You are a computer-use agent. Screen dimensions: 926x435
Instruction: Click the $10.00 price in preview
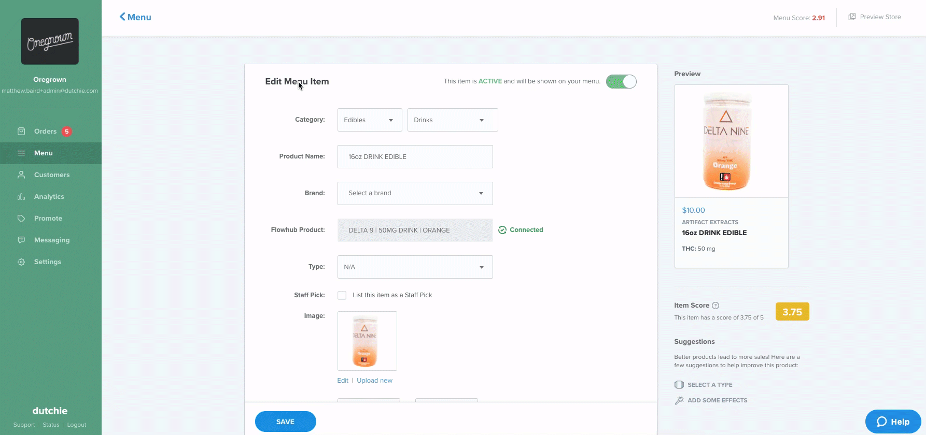coord(693,210)
